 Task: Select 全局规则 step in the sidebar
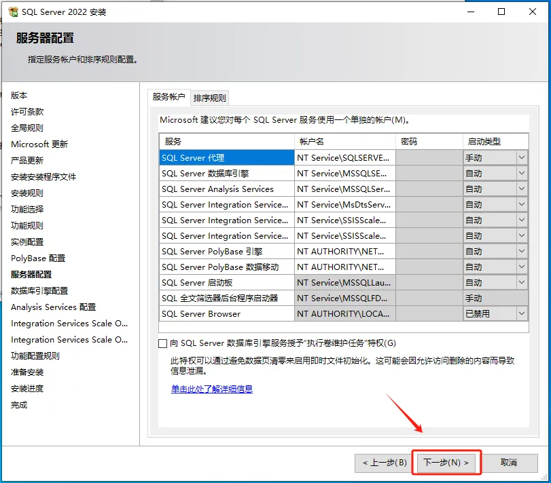(x=27, y=128)
